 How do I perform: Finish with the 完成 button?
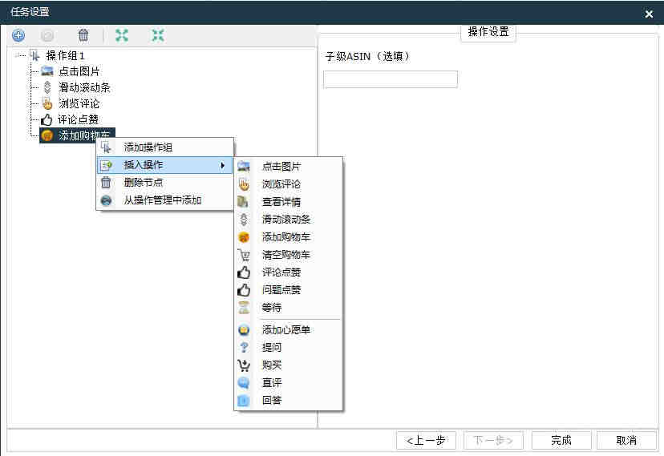point(561,440)
